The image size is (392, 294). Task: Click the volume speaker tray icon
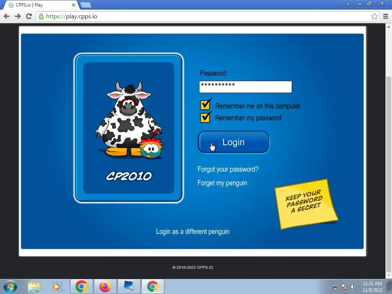click(353, 287)
